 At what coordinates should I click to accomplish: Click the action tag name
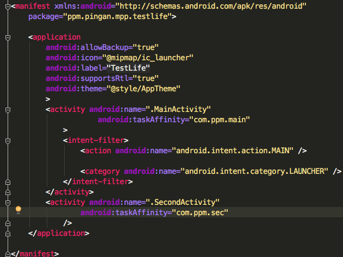click(x=98, y=151)
